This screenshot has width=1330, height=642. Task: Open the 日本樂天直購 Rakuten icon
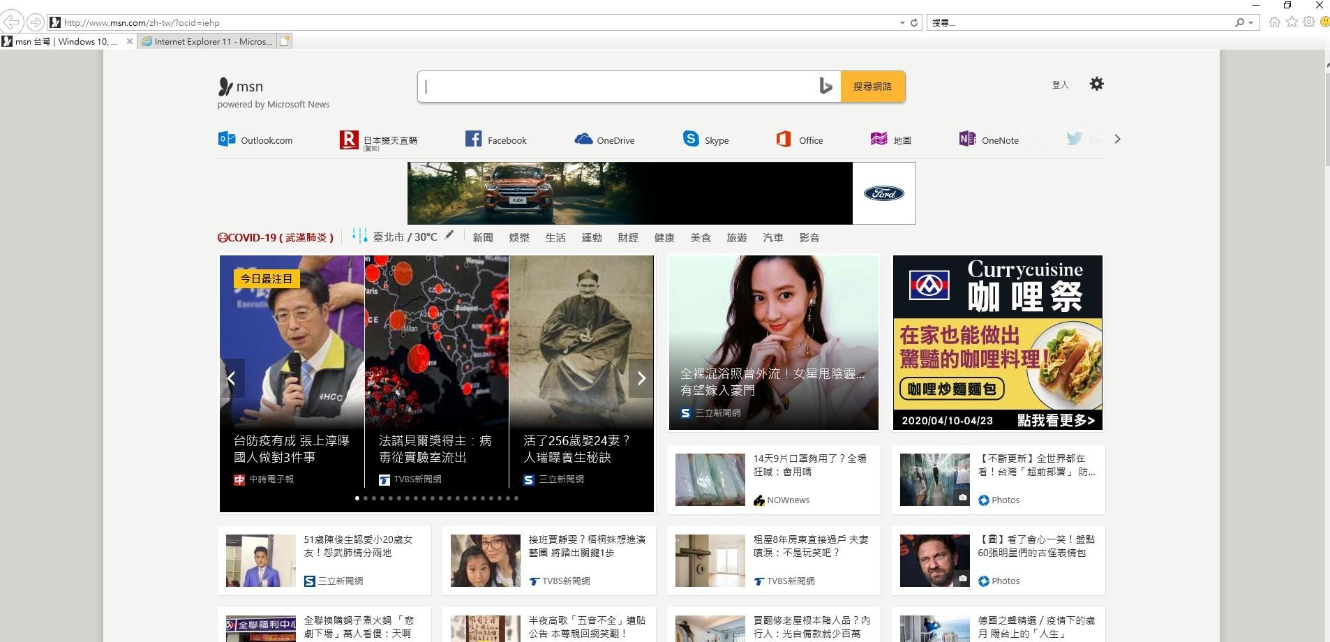tap(349, 140)
